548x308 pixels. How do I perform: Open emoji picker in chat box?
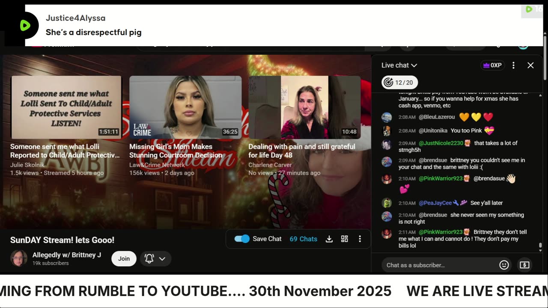[504, 265]
